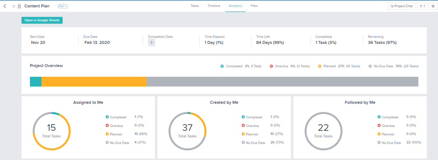Click Remaining 36 Tasks (97%) summary
Viewport: 438px width, 160px height.
[x=382, y=43]
